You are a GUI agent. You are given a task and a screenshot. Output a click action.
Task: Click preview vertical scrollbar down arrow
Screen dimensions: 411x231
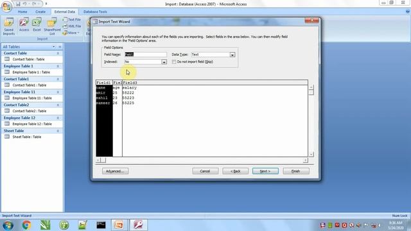click(311, 155)
